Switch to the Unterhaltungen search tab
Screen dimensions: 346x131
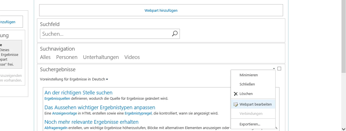coord(101,57)
